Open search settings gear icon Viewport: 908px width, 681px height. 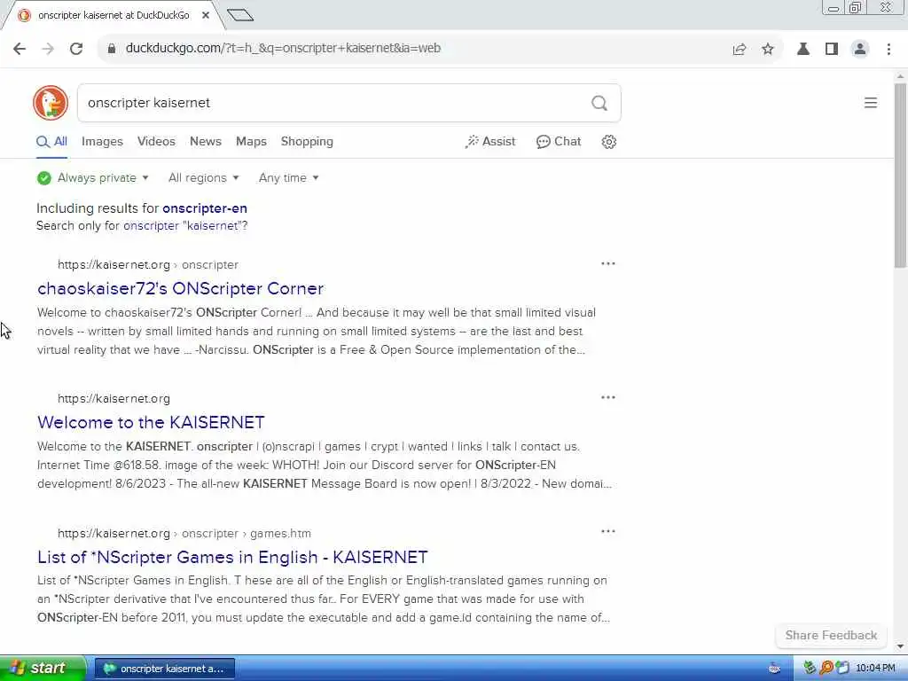click(608, 142)
